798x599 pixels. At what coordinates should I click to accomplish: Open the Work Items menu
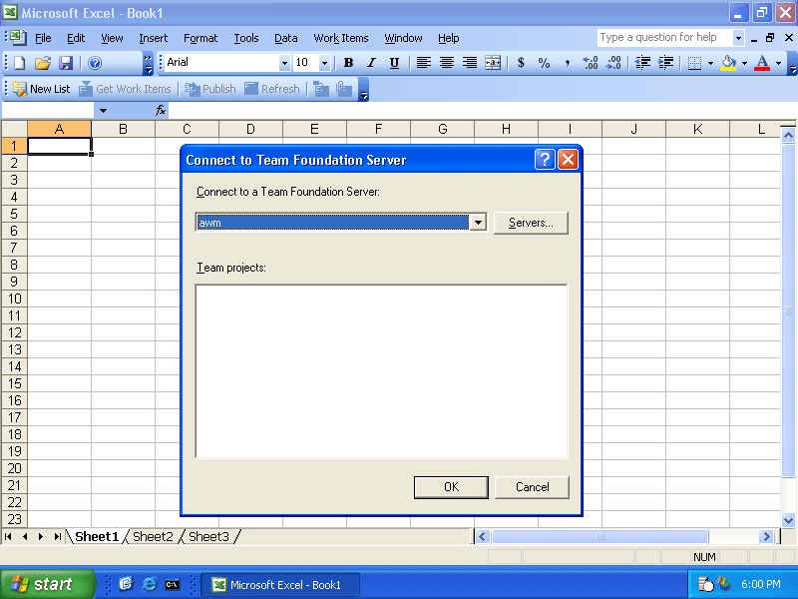[340, 38]
